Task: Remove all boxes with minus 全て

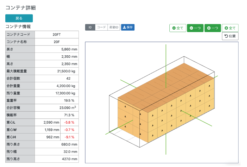Action: (x=178, y=28)
